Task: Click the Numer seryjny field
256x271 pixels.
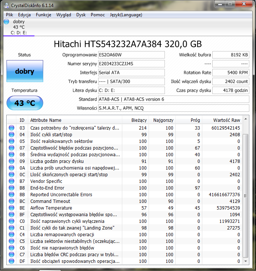Action: click(132, 64)
